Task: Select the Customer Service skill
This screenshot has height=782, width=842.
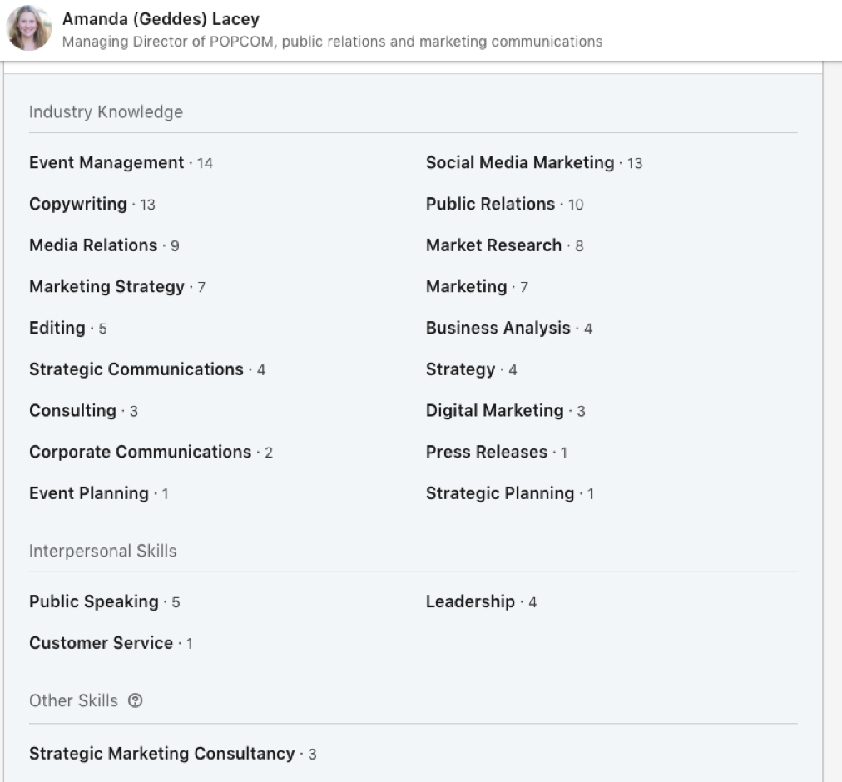Action: pos(101,643)
